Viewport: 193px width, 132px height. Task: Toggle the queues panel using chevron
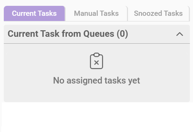point(180,34)
